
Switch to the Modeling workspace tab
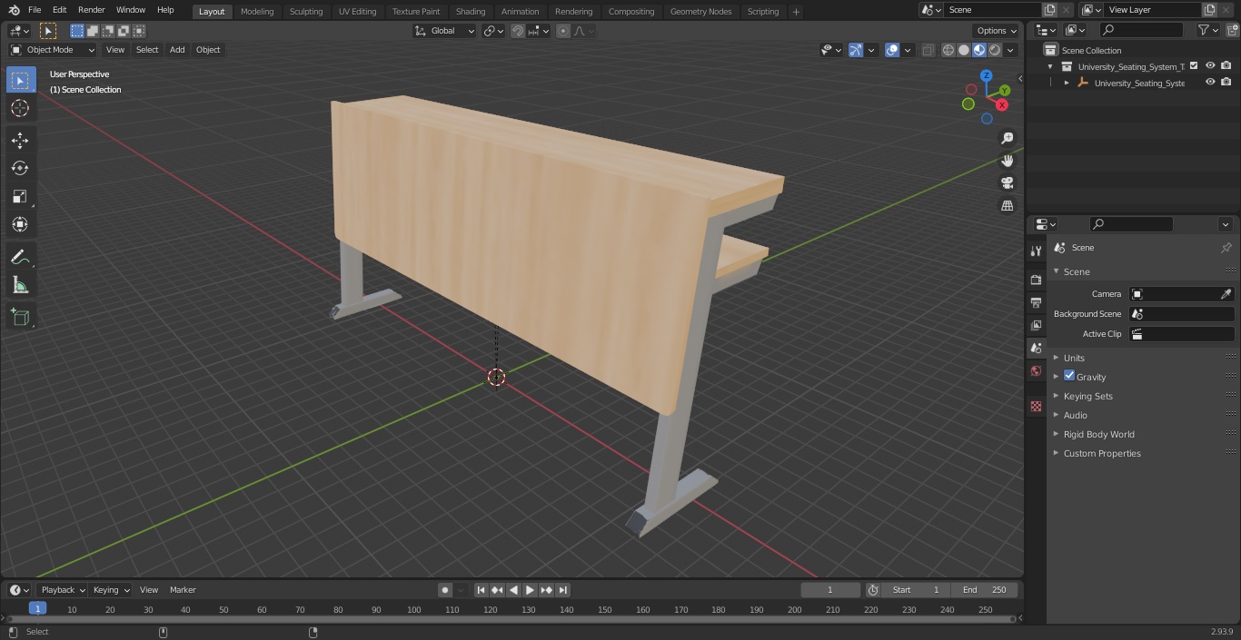coord(257,12)
